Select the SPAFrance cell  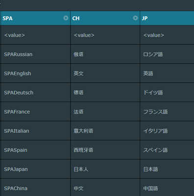point(35,112)
